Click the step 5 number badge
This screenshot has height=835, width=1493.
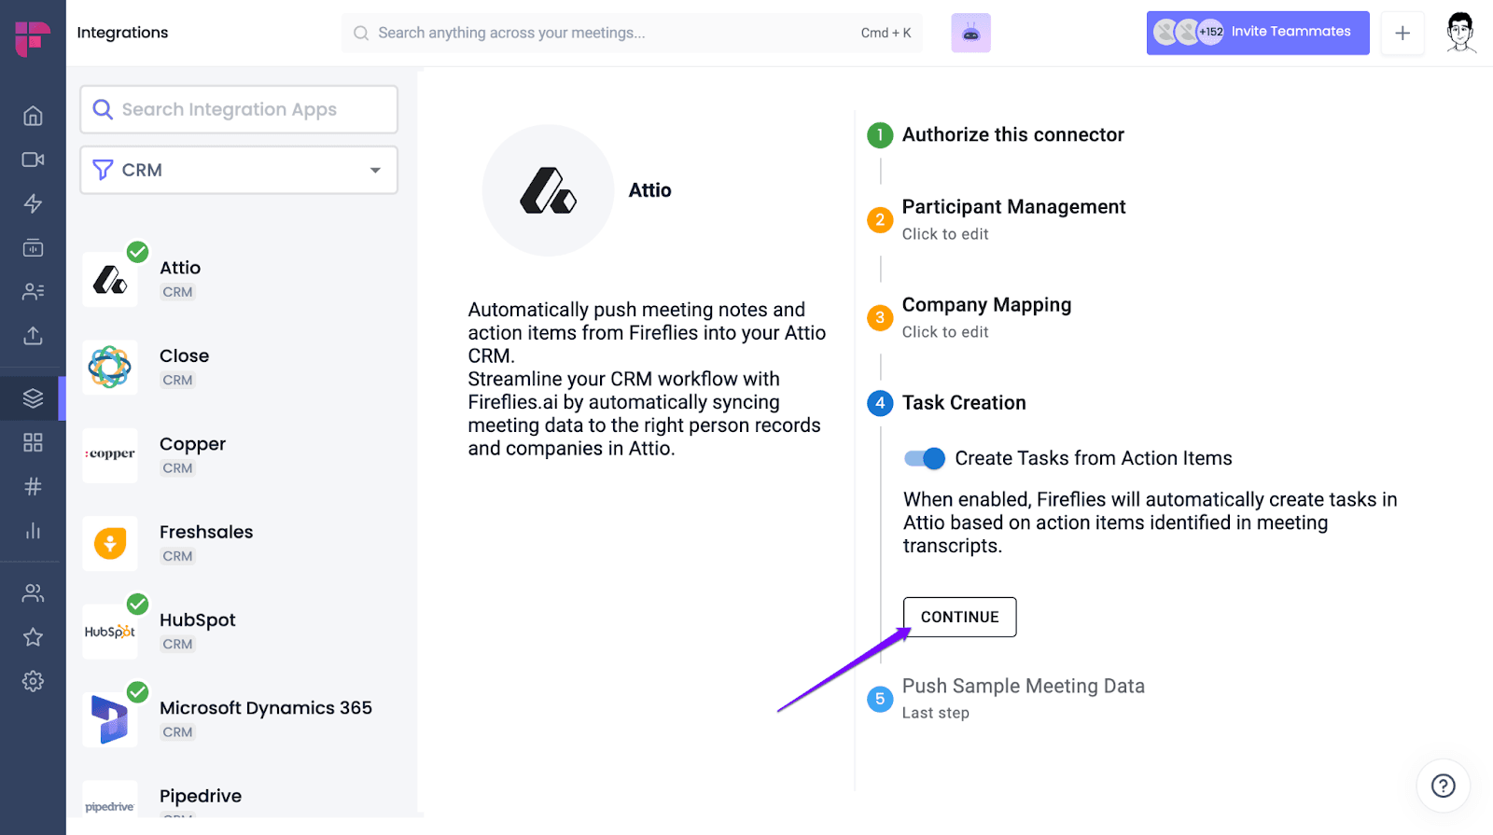click(879, 699)
